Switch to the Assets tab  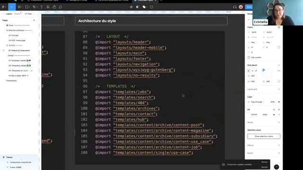tap(17, 14)
